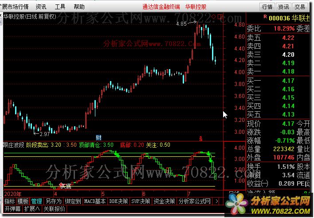Select the 指标 tab
The height and width of the screenshot is (218, 314).
point(10,201)
